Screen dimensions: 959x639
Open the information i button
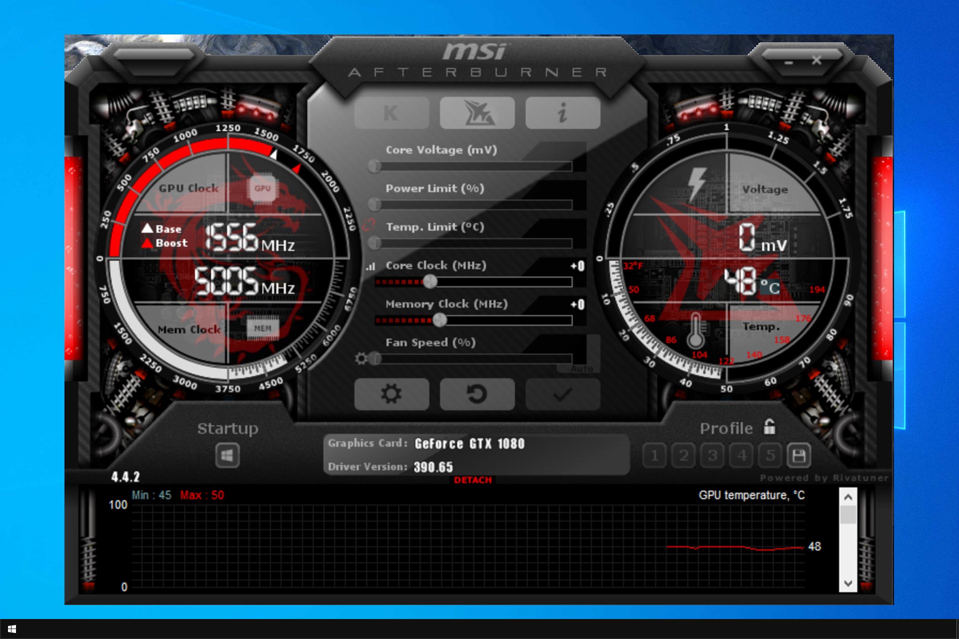pyautogui.click(x=562, y=113)
